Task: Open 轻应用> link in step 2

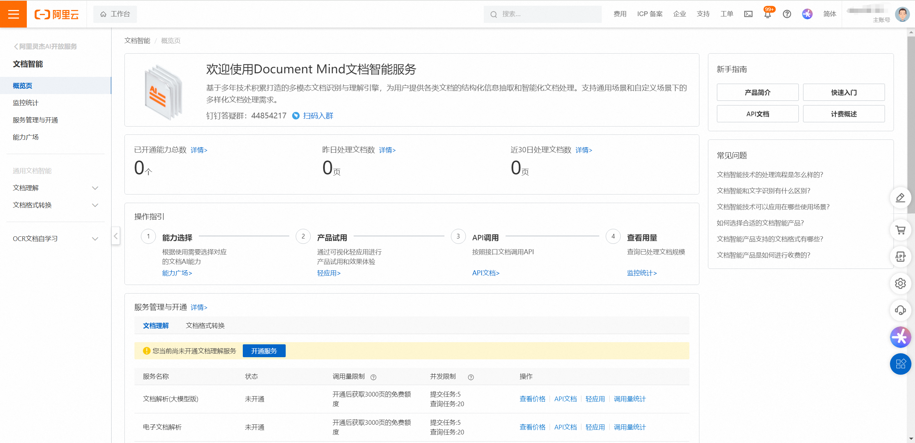Action: click(329, 273)
